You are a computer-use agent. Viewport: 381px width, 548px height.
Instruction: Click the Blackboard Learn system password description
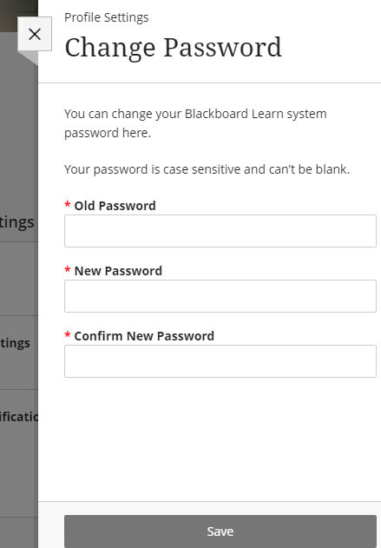click(195, 123)
